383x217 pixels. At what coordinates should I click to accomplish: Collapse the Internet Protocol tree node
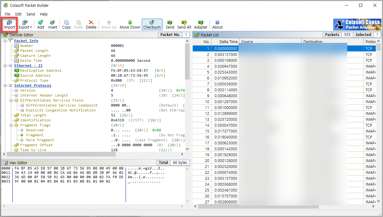coord(5,85)
